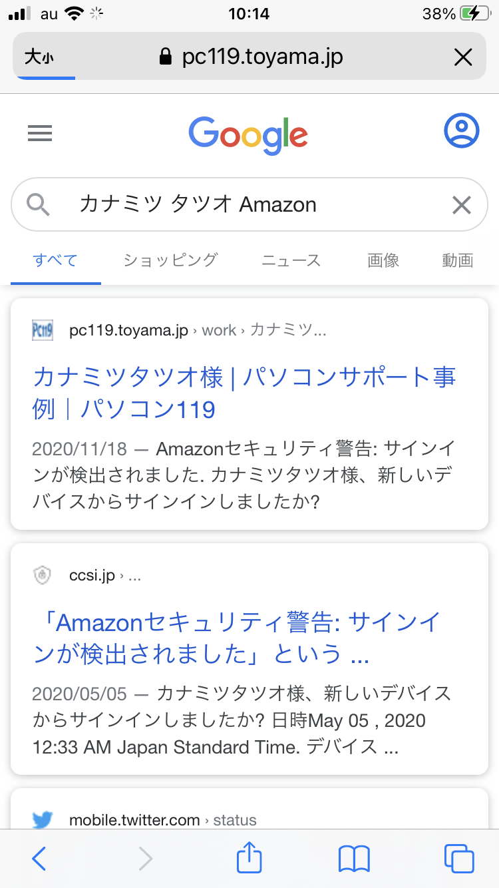
Task: Tap the Google logo
Action: (x=248, y=136)
